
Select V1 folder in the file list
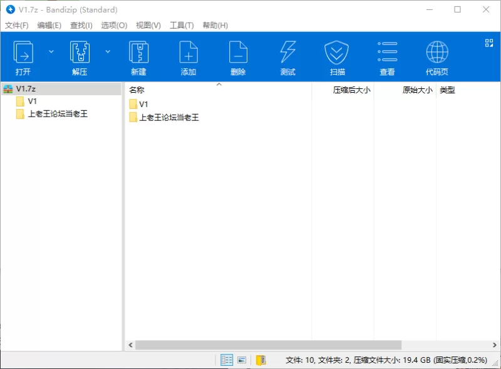[138, 104]
